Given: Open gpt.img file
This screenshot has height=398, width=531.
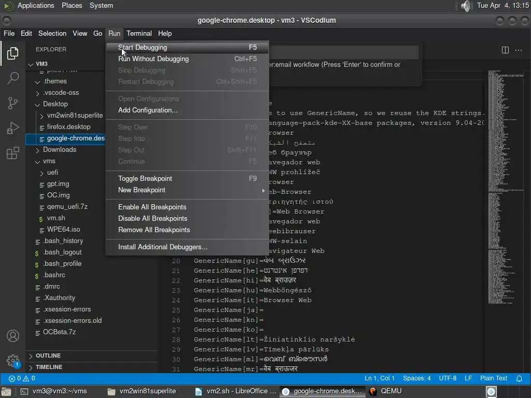Looking at the screenshot, I should pos(58,184).
